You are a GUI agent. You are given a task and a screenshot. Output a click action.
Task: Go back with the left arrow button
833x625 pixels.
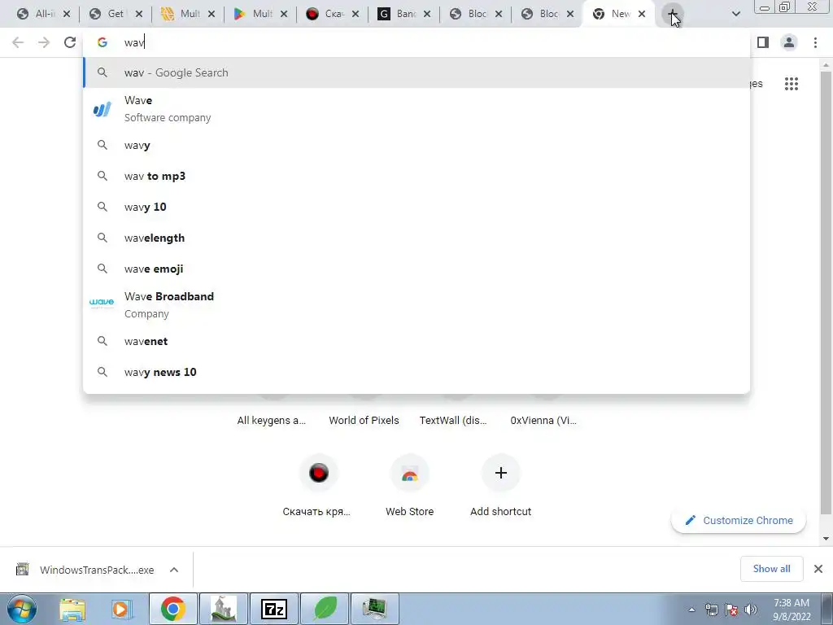[x=18, y=42]
